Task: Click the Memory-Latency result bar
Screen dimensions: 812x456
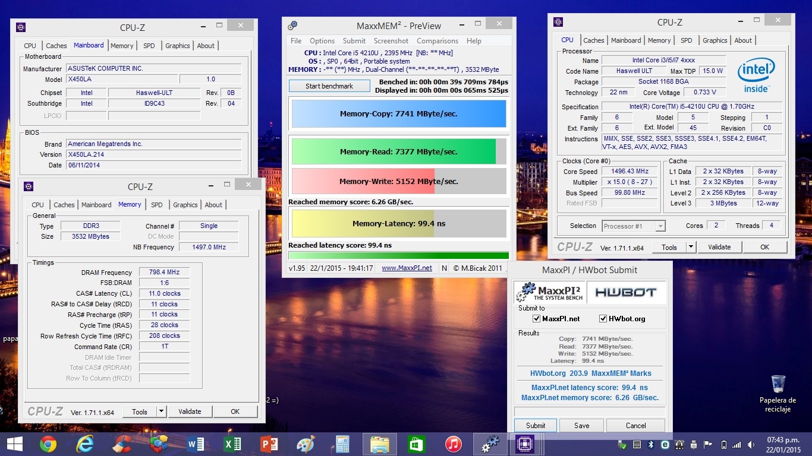Action: pyautogui.click(x=399, y=224)
